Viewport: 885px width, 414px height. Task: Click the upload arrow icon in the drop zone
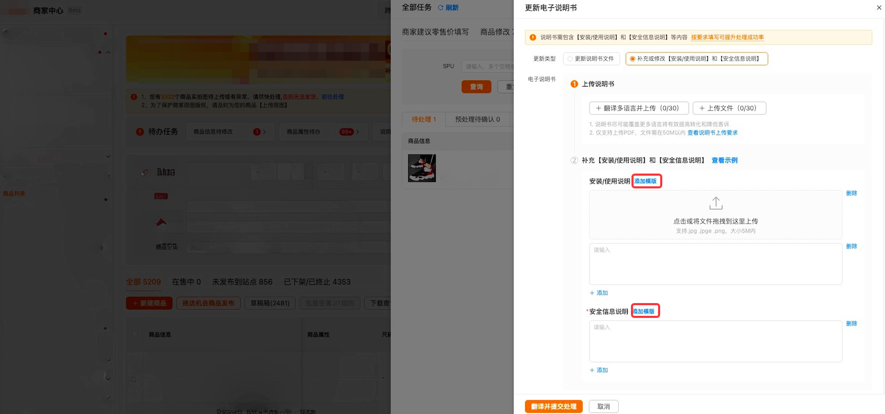pos(715,203)
